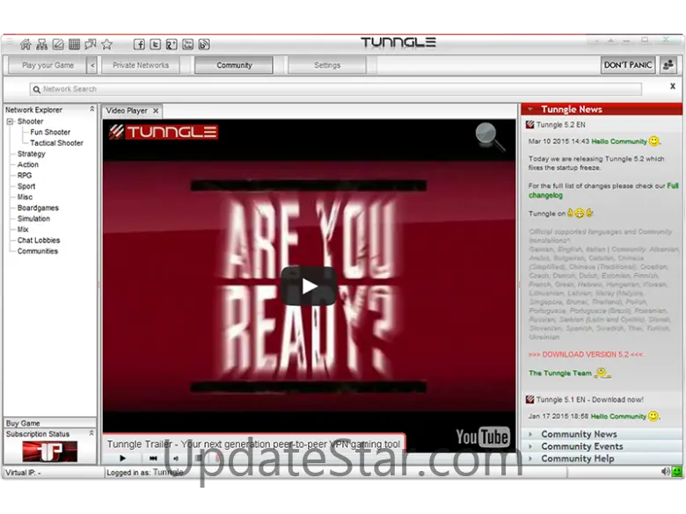Click the arrow button beside Play your Game

91,66
